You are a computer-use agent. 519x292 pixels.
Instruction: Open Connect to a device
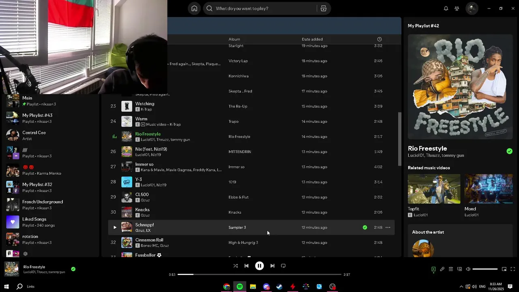pos(459,269)
